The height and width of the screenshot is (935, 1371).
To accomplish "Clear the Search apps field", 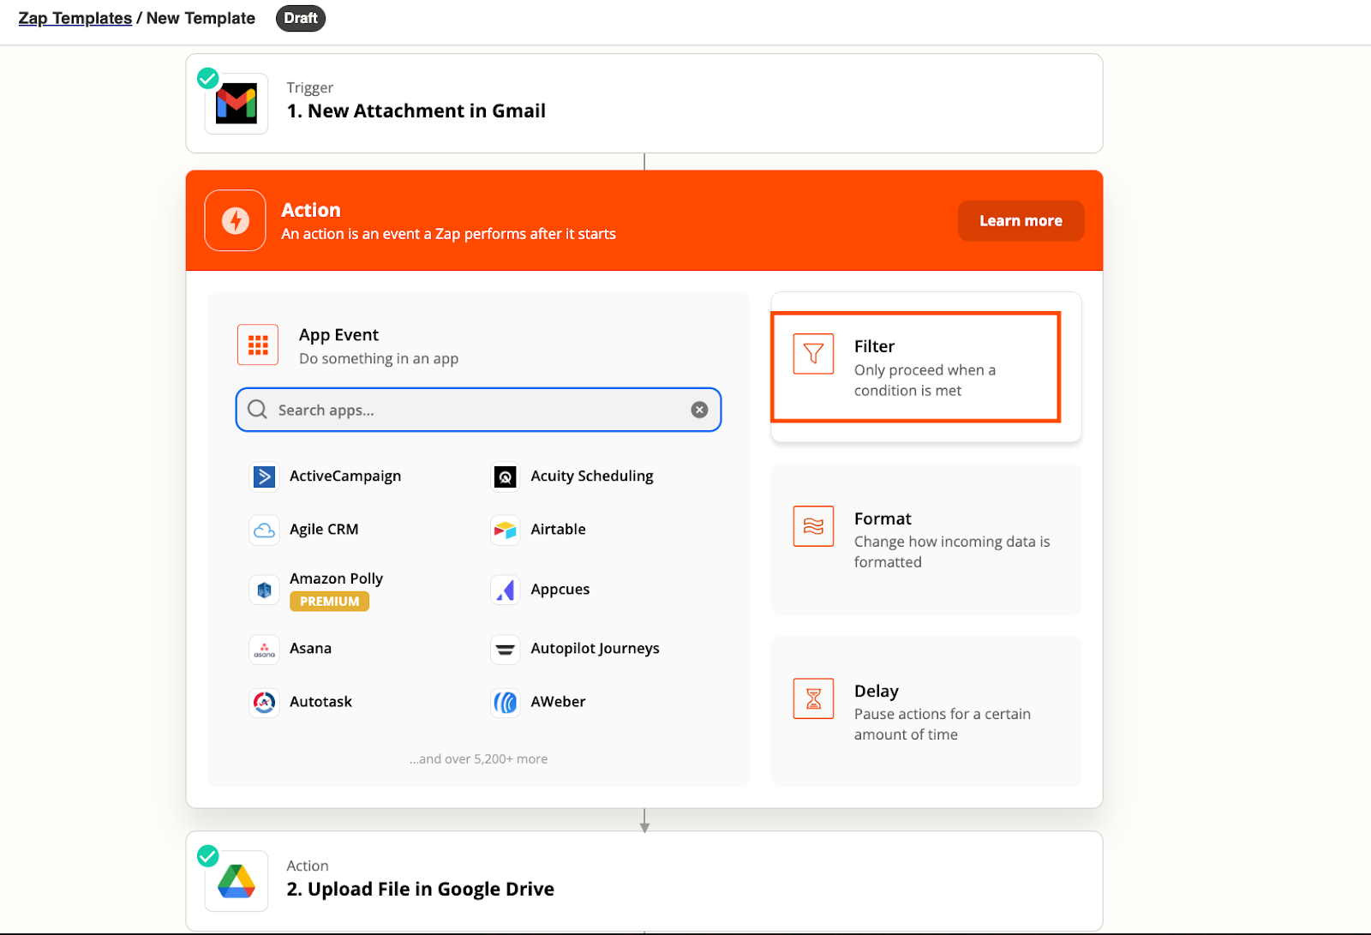I will pyautogui.click(x=699, y=410).
